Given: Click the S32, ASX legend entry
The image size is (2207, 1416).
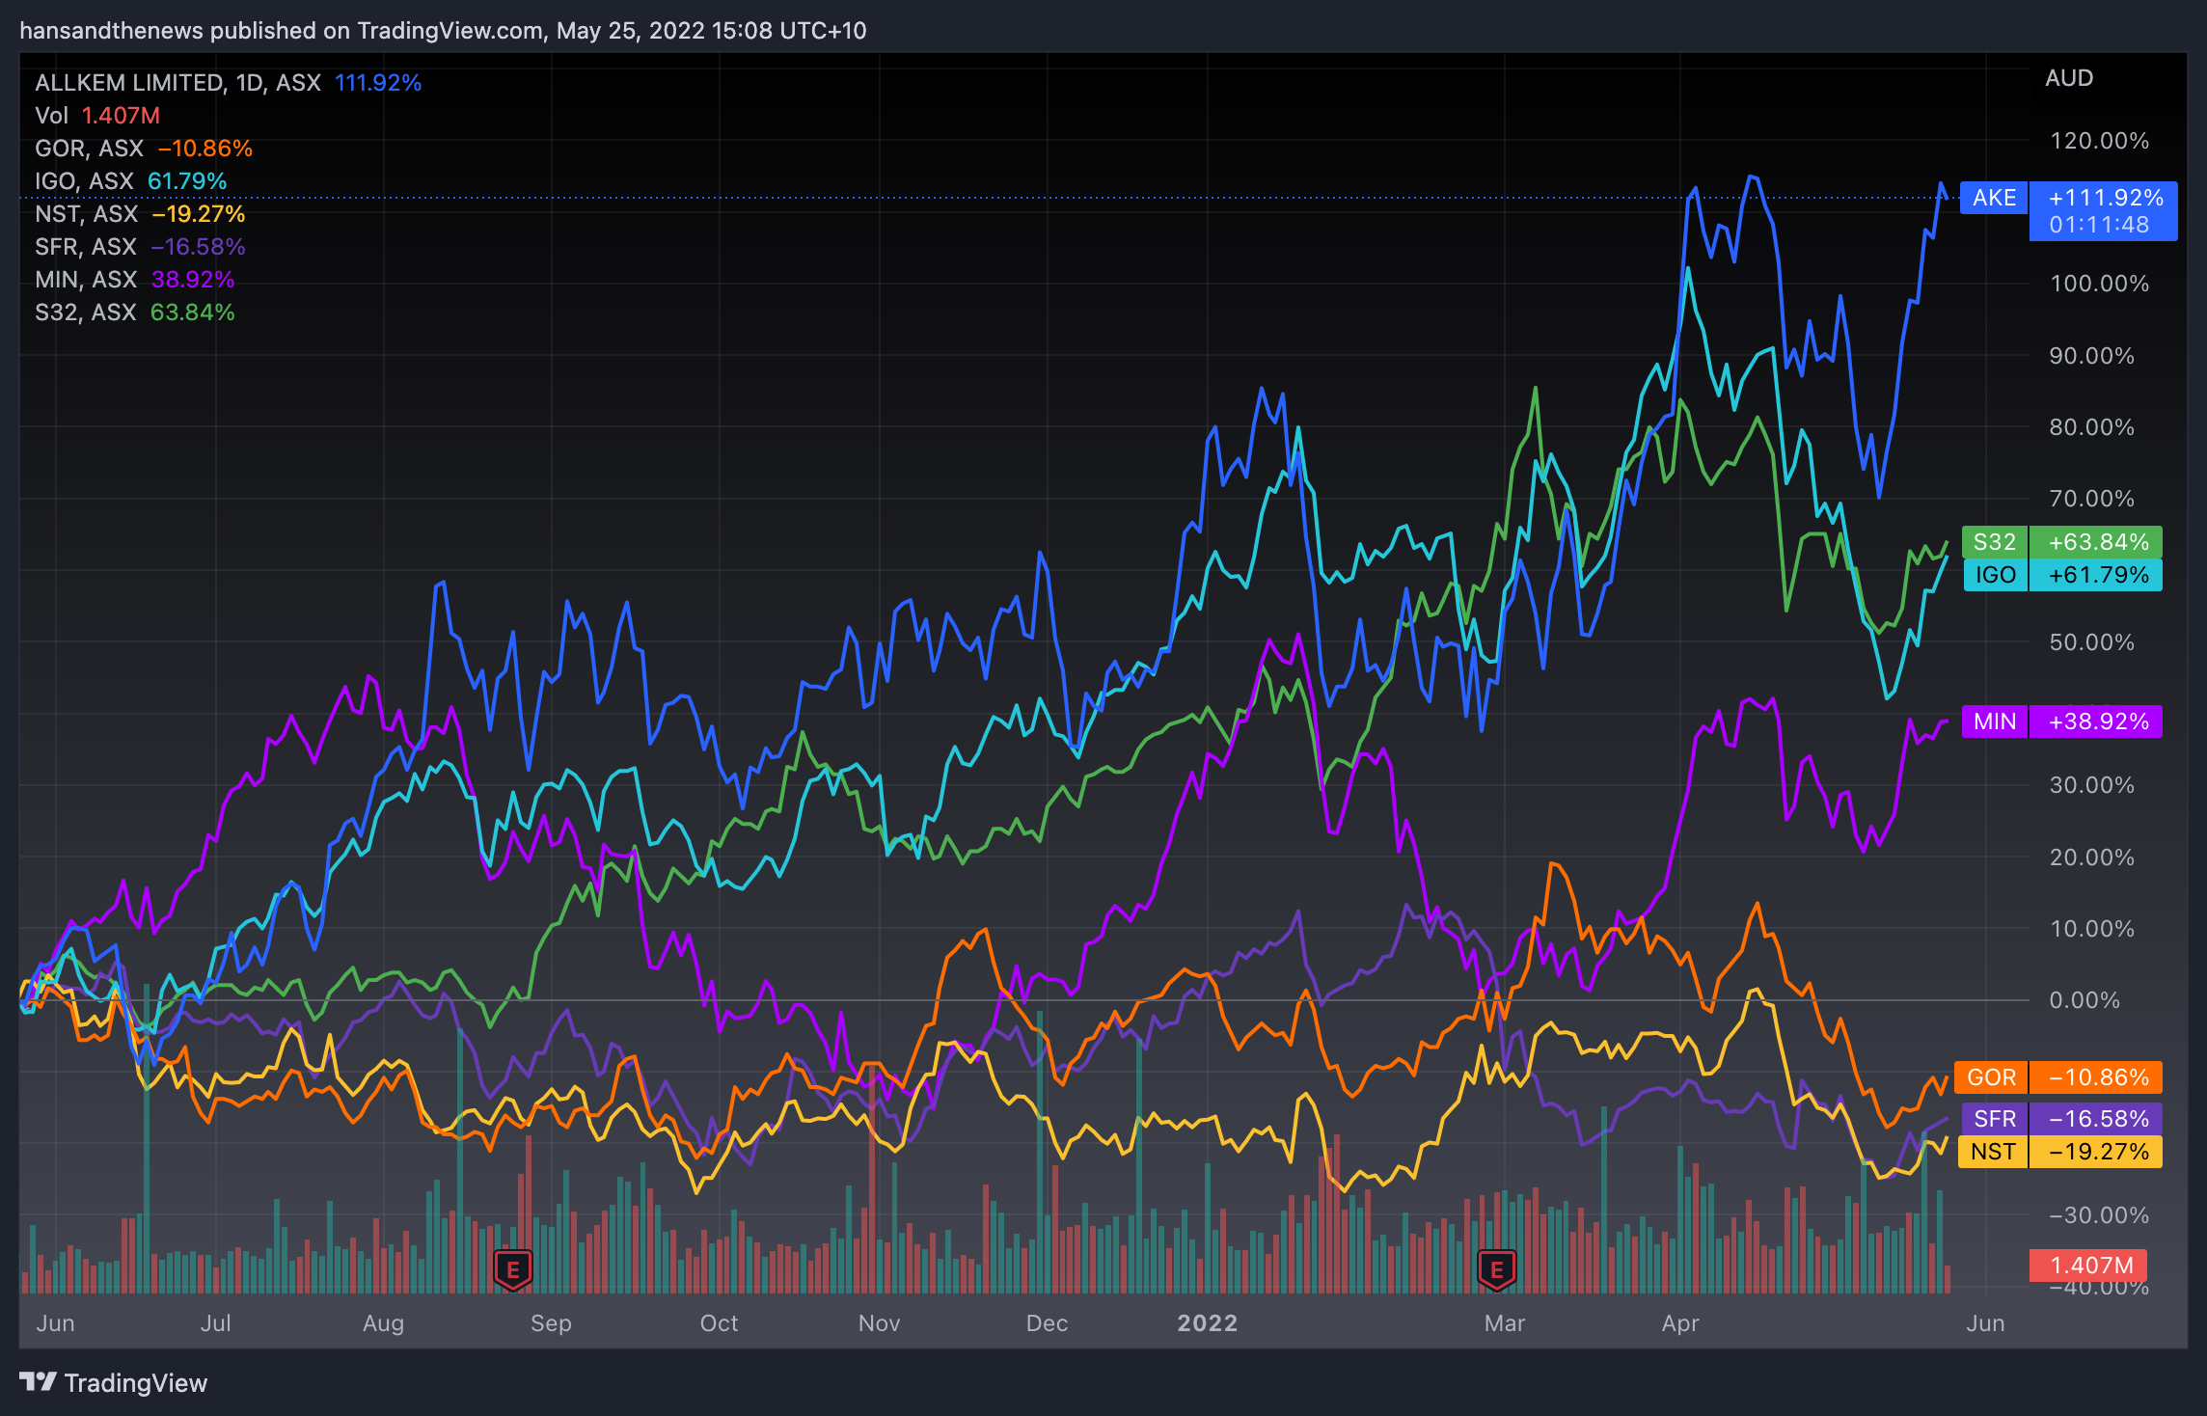Looking at the screenshot, I should (x=135, y=313).
